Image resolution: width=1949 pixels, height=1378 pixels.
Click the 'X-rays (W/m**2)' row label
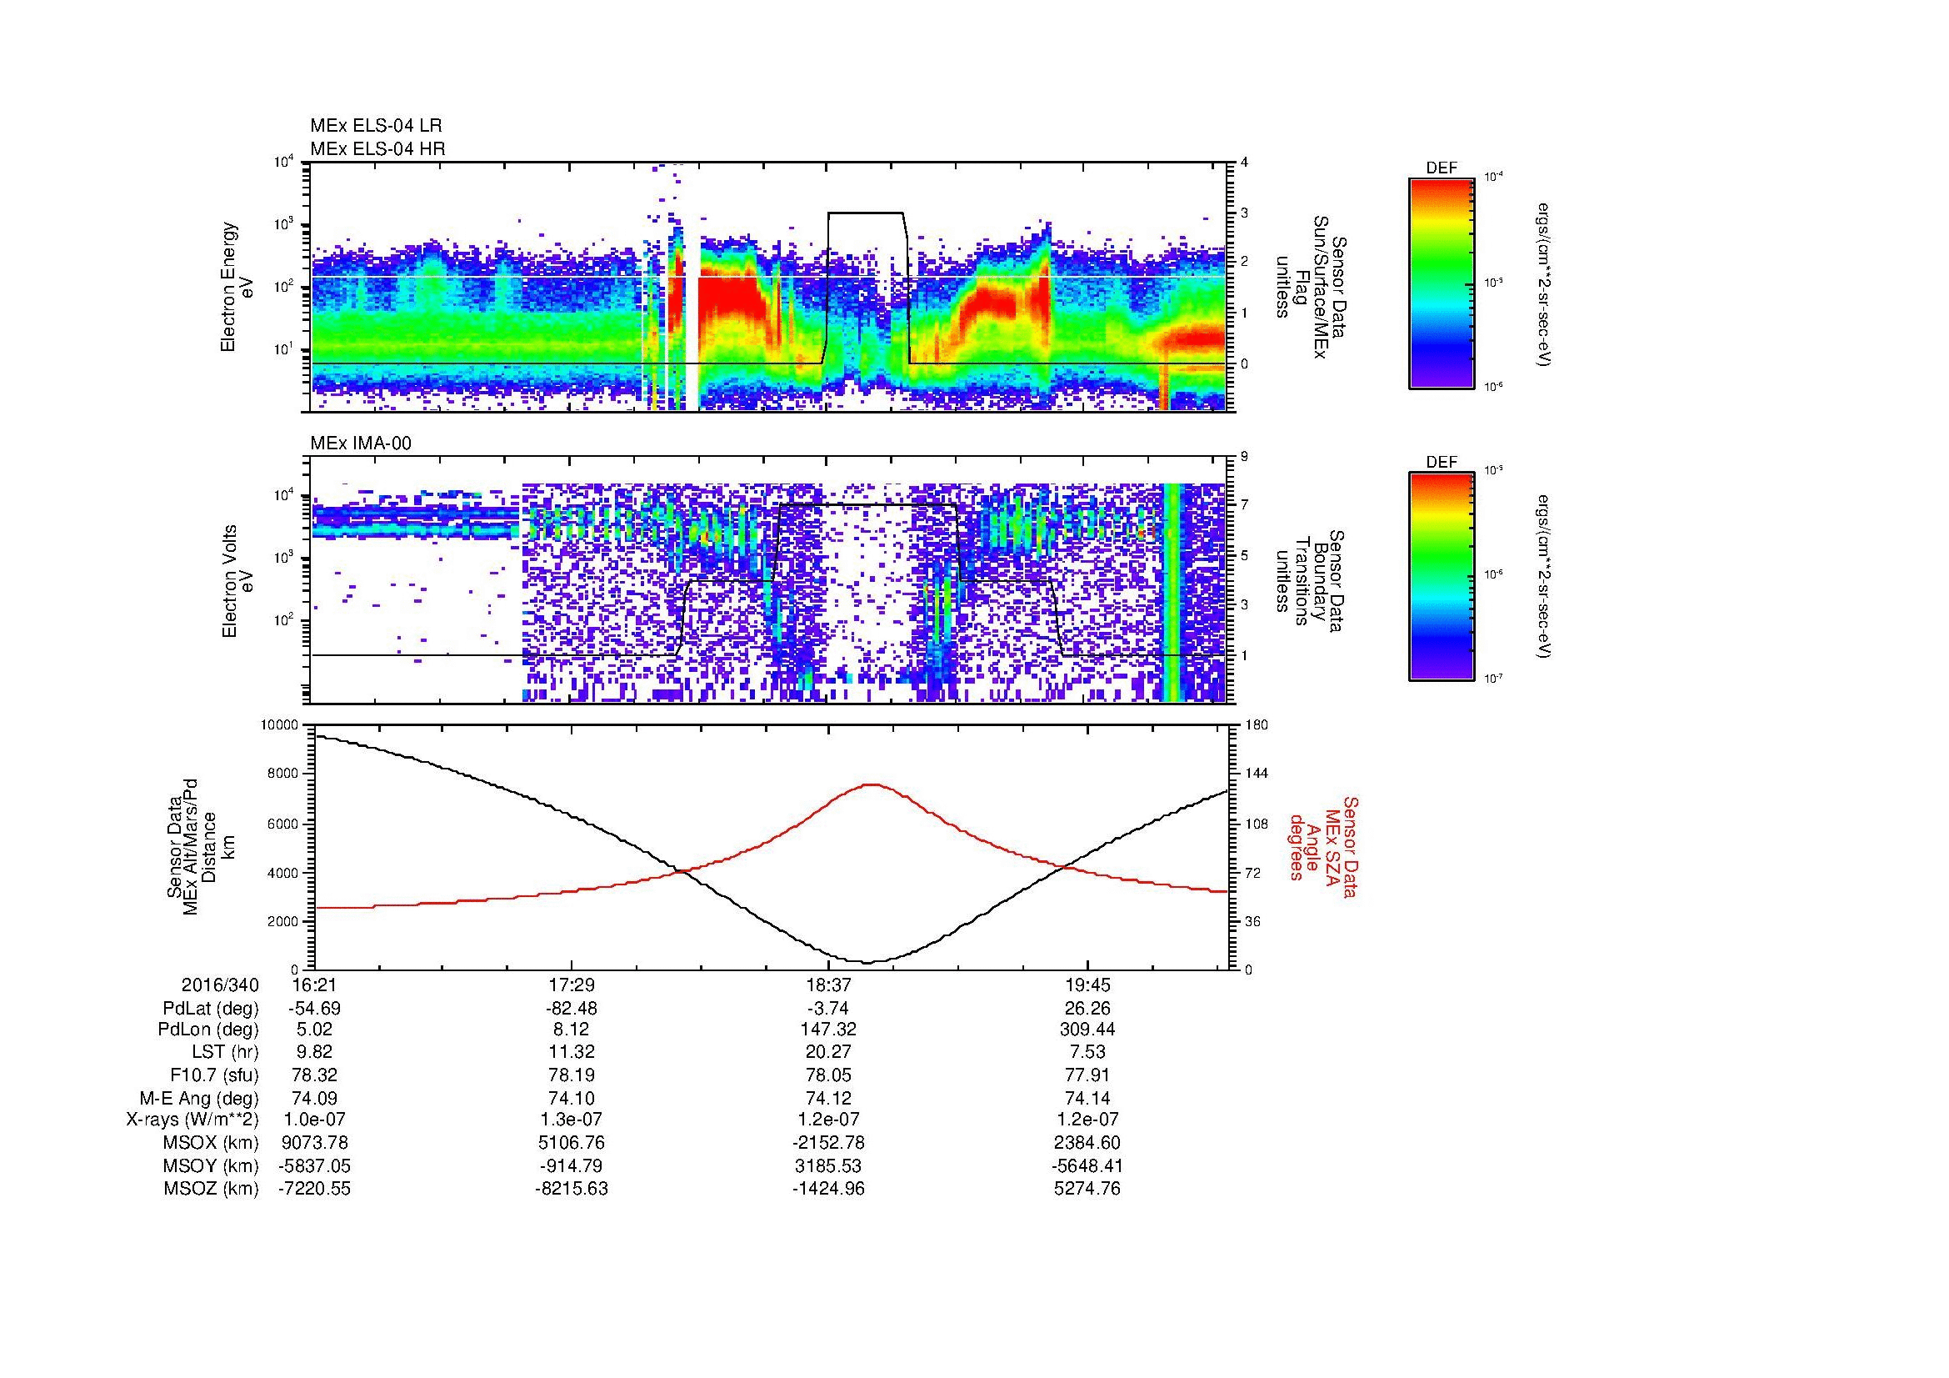click(x=192, y=1120)
